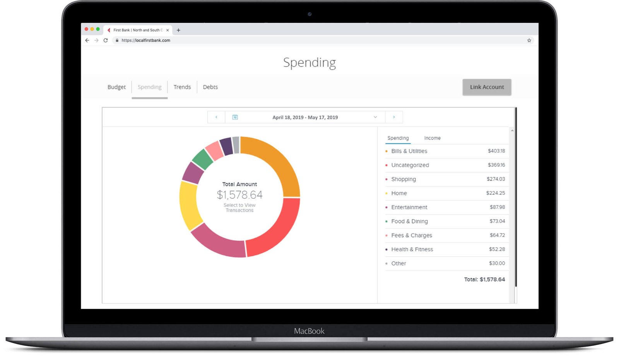
Task: Click the Link Account button
Action: [x=487, y=87]
